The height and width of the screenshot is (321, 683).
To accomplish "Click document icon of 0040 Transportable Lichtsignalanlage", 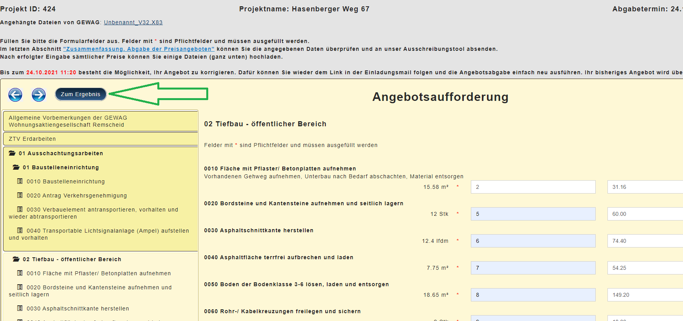I will point(20,230).
